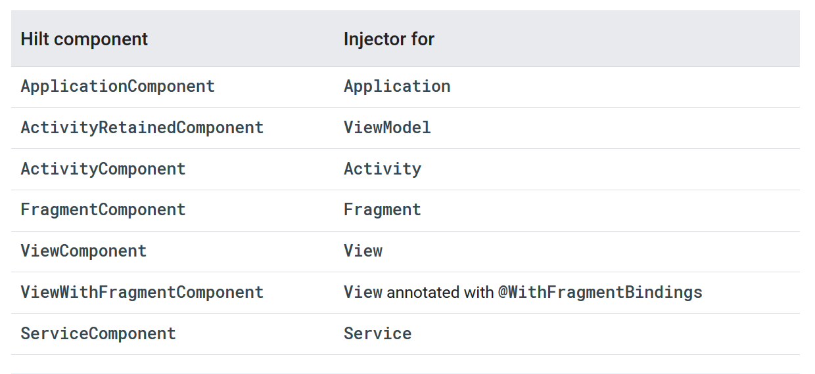
Task: Select ViewComponent in the first column
Action: click(83, 251)
